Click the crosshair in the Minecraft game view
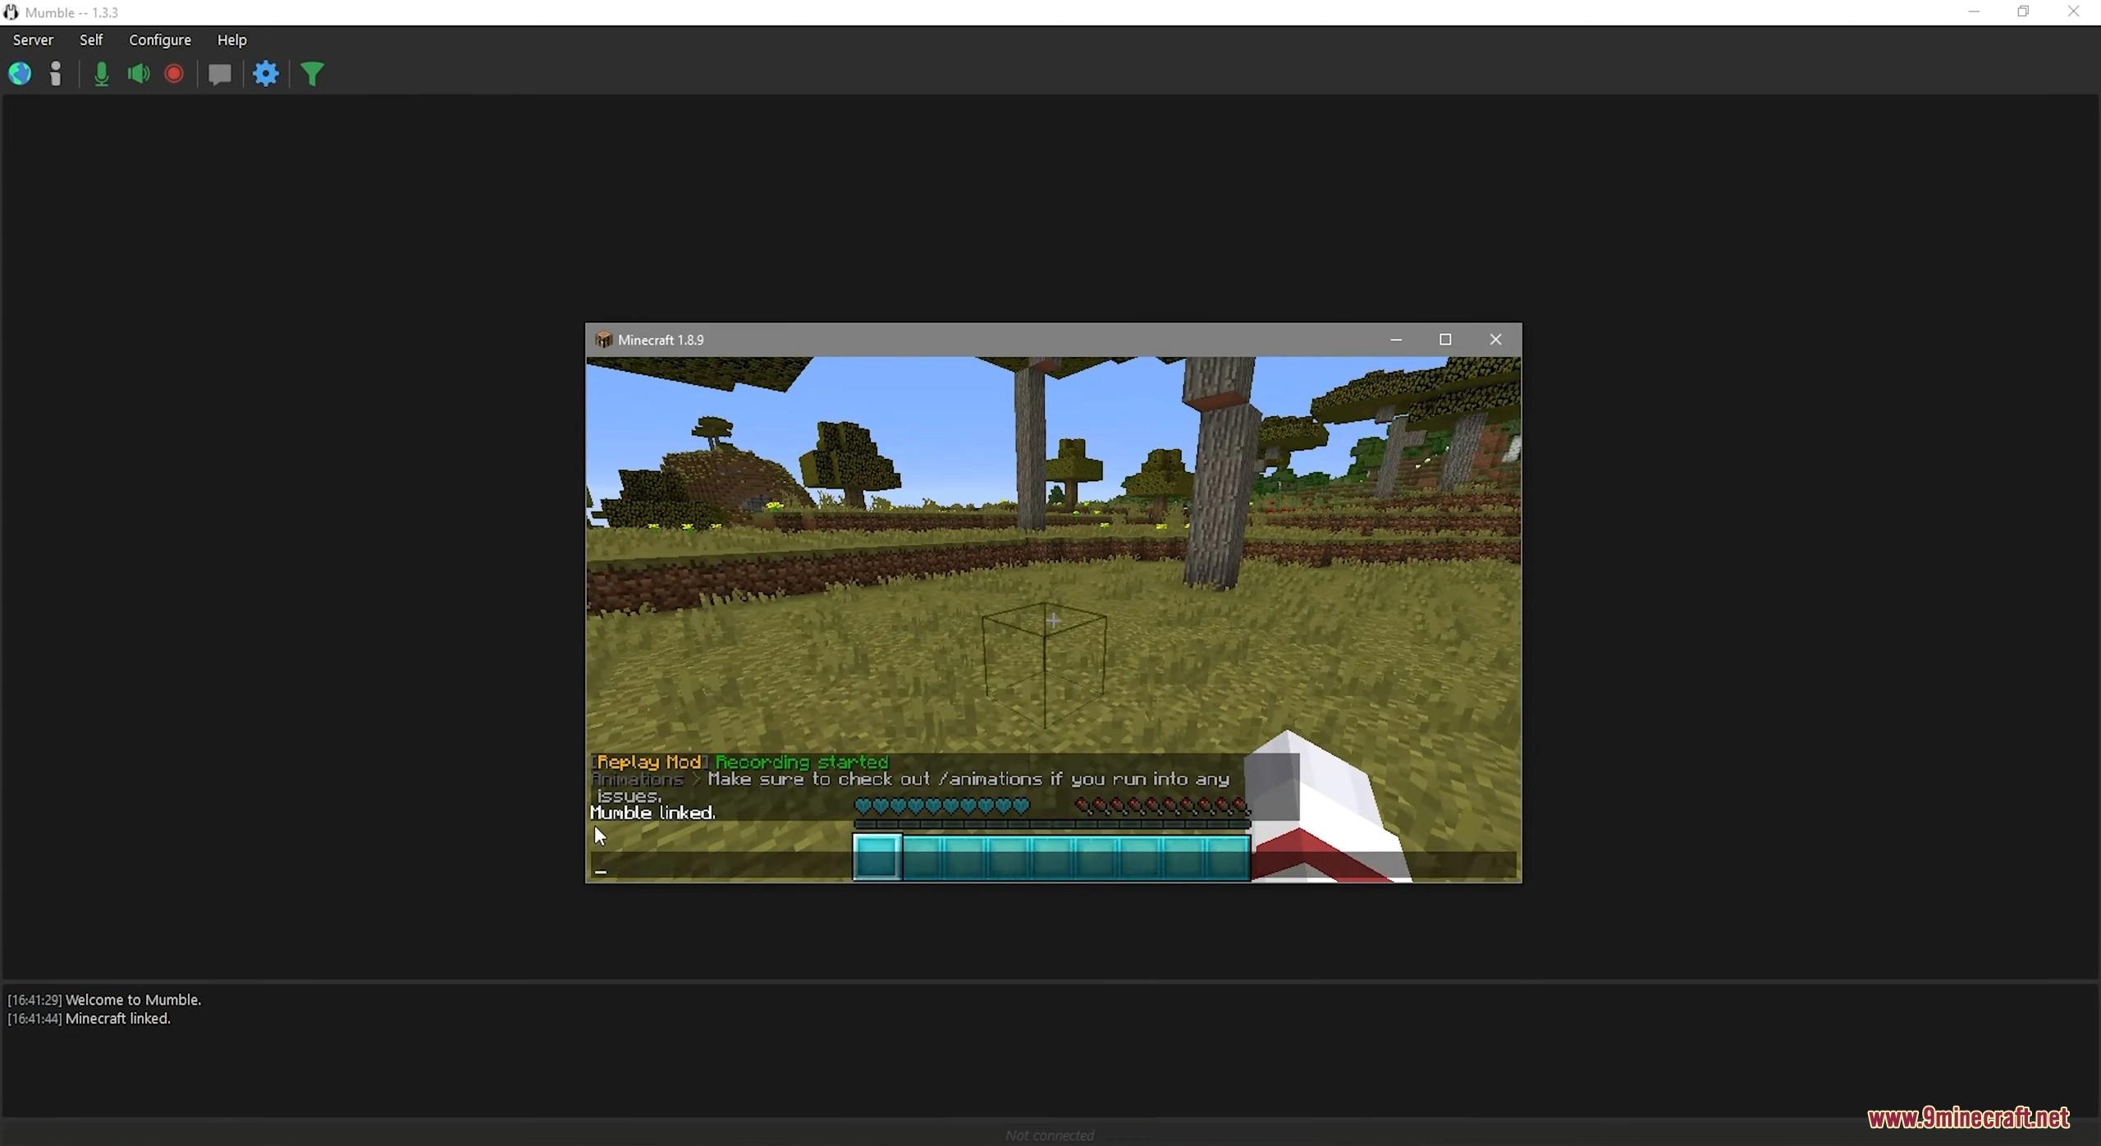This screenshot has width=2101, height=1146. (x=1054, y=621)
